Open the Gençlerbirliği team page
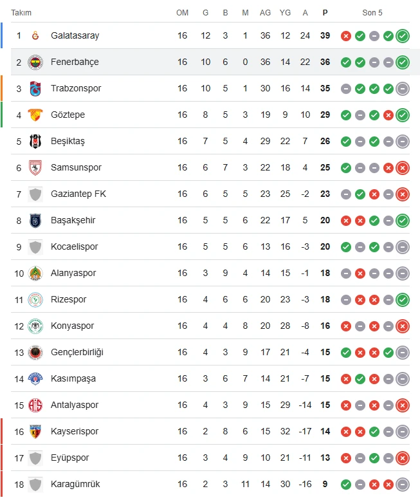Viewport: 420px width, 500px height. tap(77, 353)
